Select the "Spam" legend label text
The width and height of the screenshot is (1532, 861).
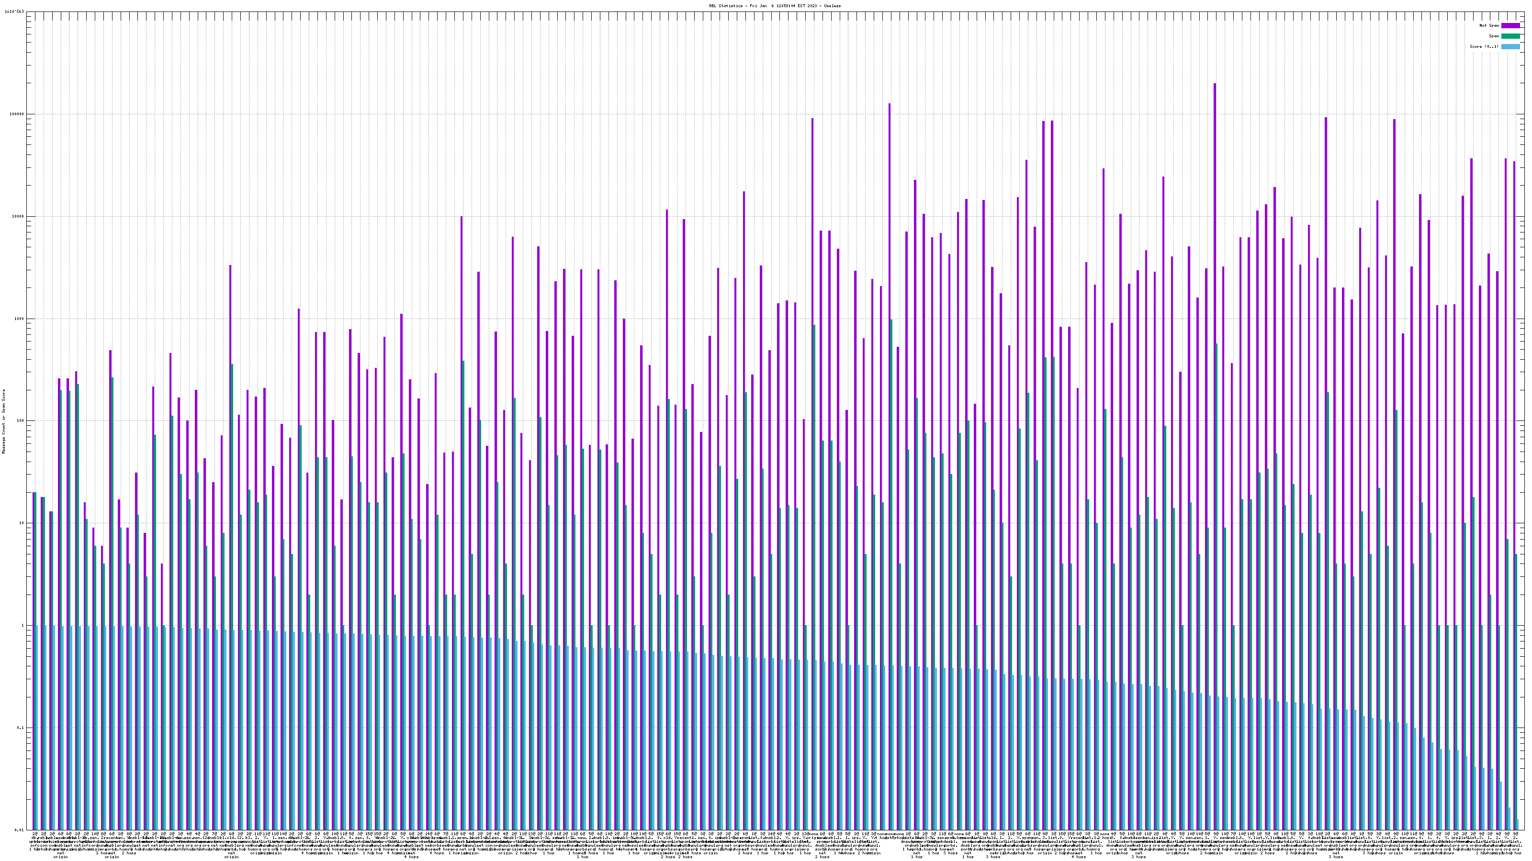click(1494, 36)
